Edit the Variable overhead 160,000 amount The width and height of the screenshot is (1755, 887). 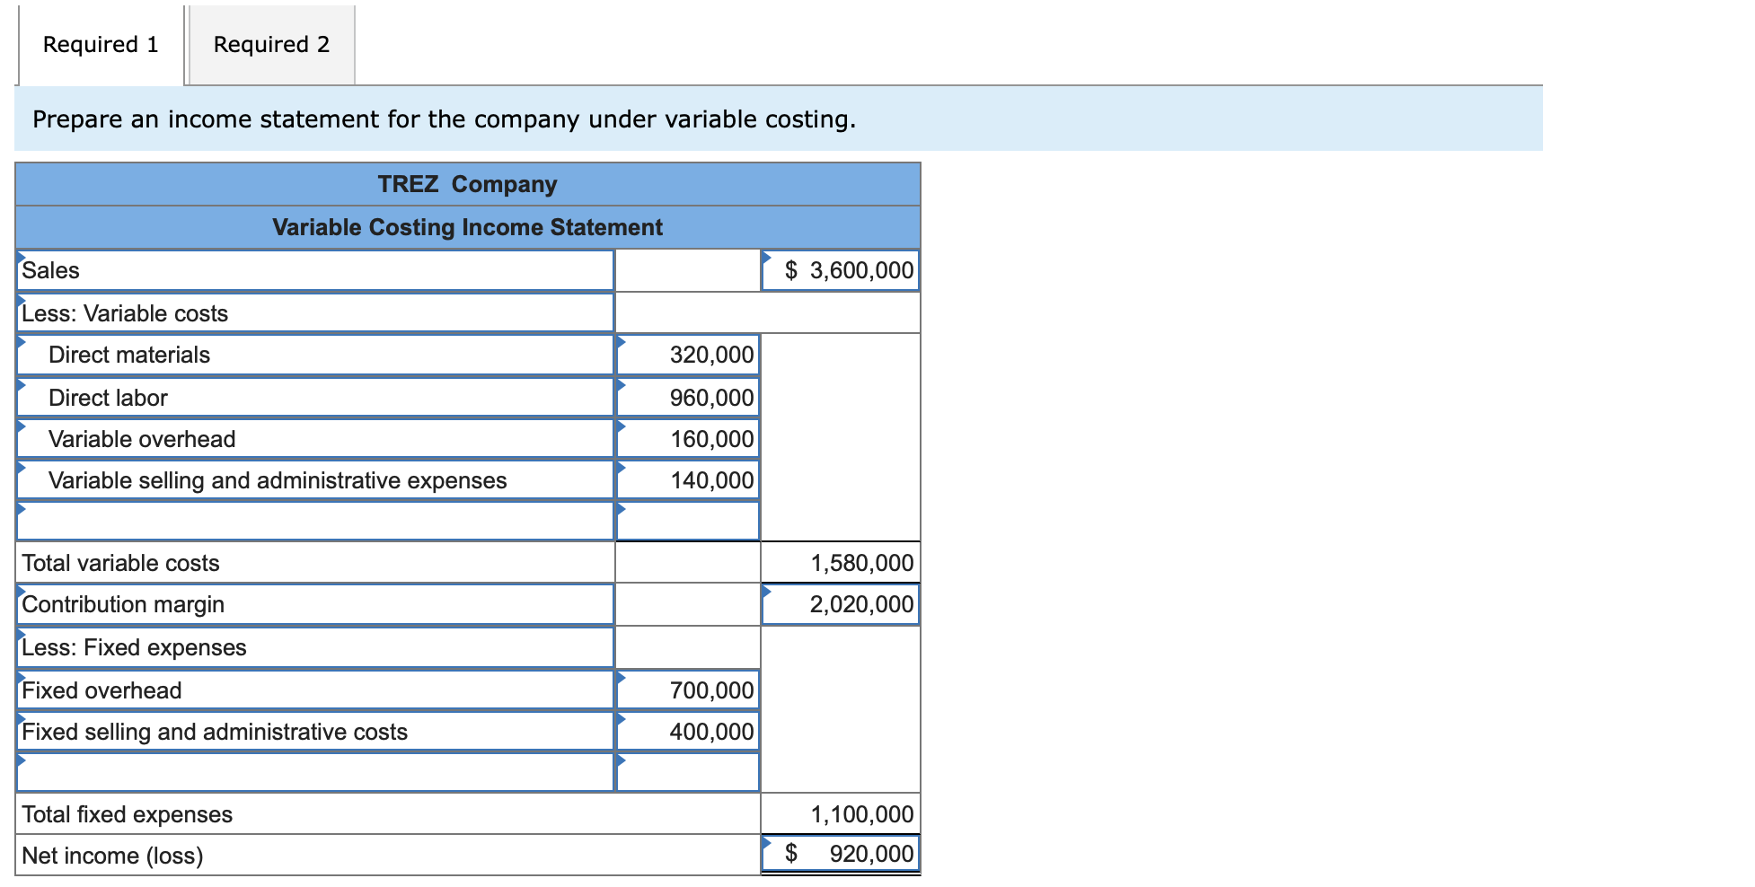click(688, 438)
